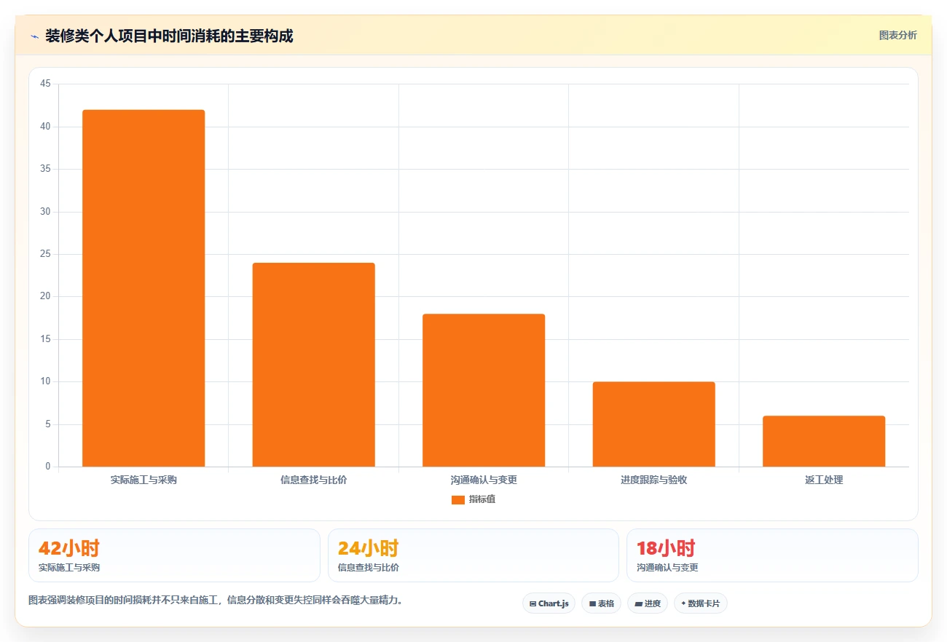Select the 进度跟踪与验收 bar

[653, 424]
